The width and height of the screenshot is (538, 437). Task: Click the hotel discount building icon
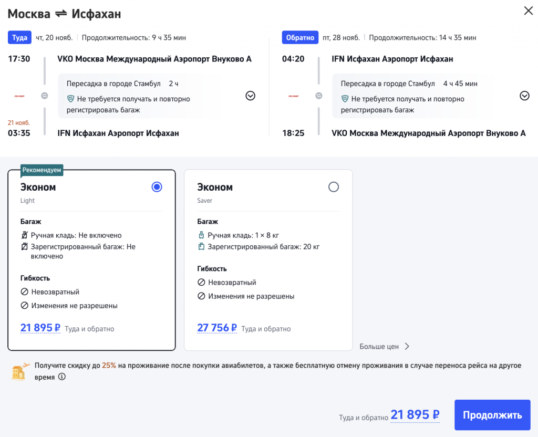19,371
